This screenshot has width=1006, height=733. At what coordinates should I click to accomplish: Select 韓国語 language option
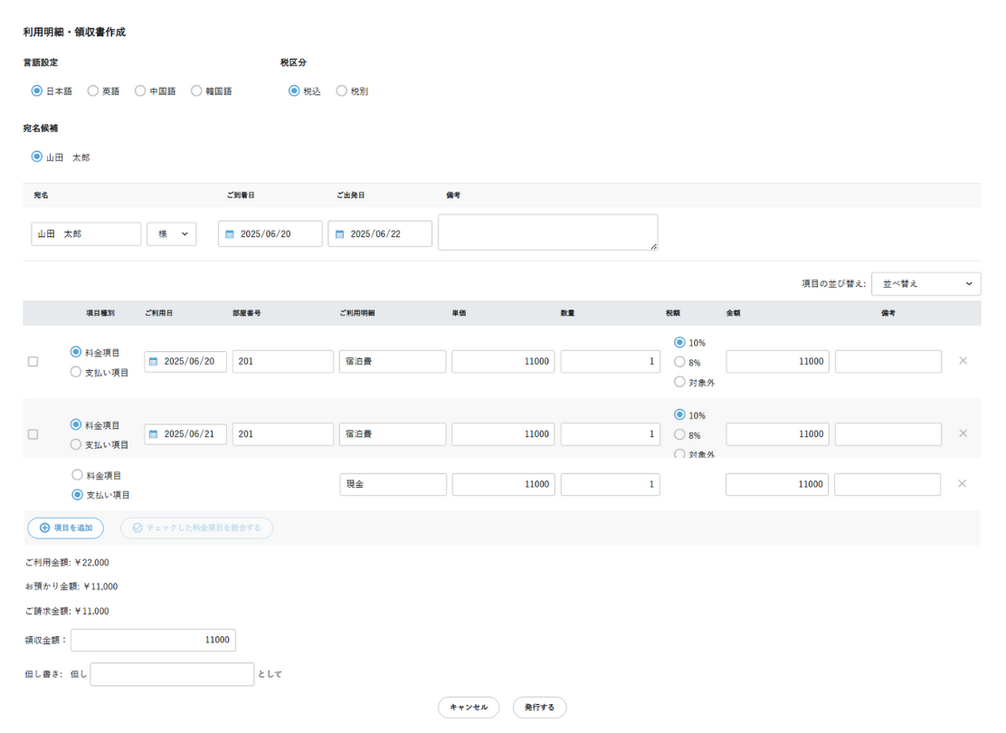tap(196, 91)
